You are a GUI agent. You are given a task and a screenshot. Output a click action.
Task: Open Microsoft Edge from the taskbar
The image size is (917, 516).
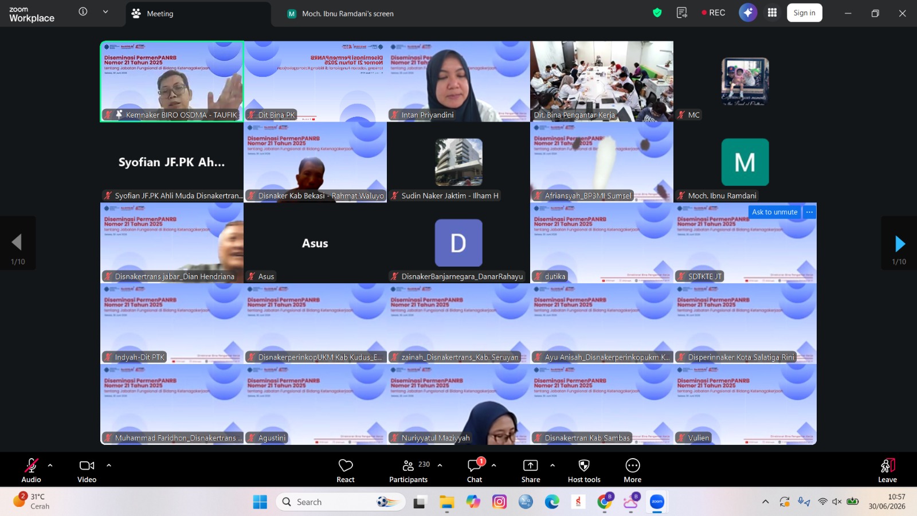click(552, 502)
